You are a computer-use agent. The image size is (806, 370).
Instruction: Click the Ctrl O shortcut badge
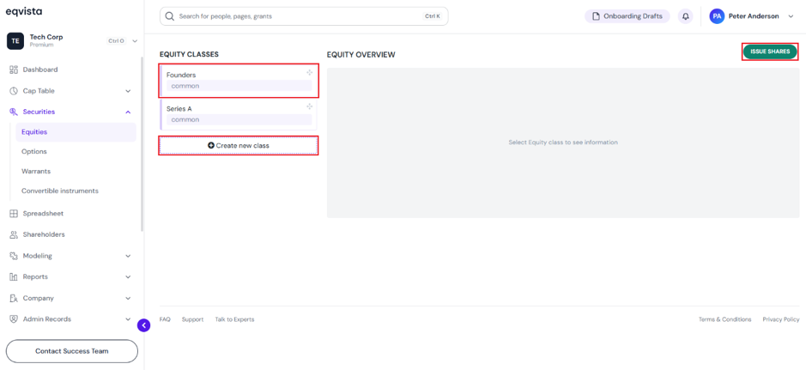tap(116, 40)
